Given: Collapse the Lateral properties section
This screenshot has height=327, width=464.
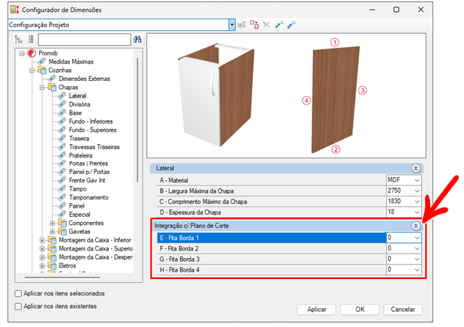Looking at the screenshot, I should [415, 169].
